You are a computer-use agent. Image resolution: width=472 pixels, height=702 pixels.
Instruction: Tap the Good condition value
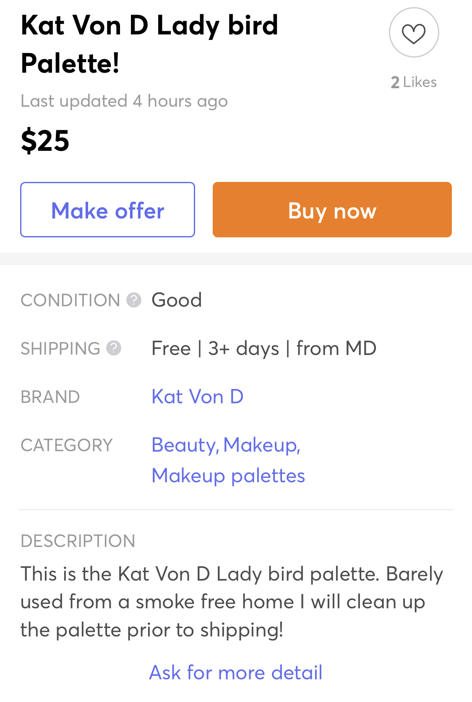[177, 300]
